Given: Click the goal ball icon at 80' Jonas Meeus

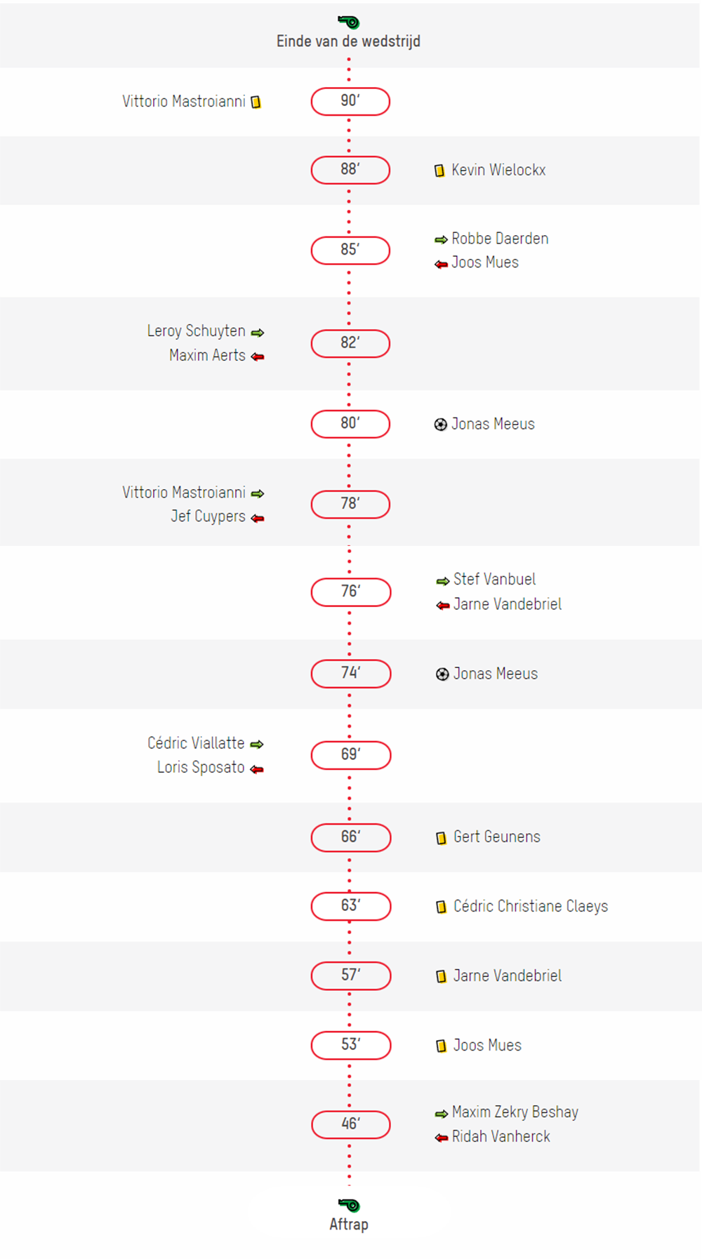Looking at the screenshot, I should [440, 425].
